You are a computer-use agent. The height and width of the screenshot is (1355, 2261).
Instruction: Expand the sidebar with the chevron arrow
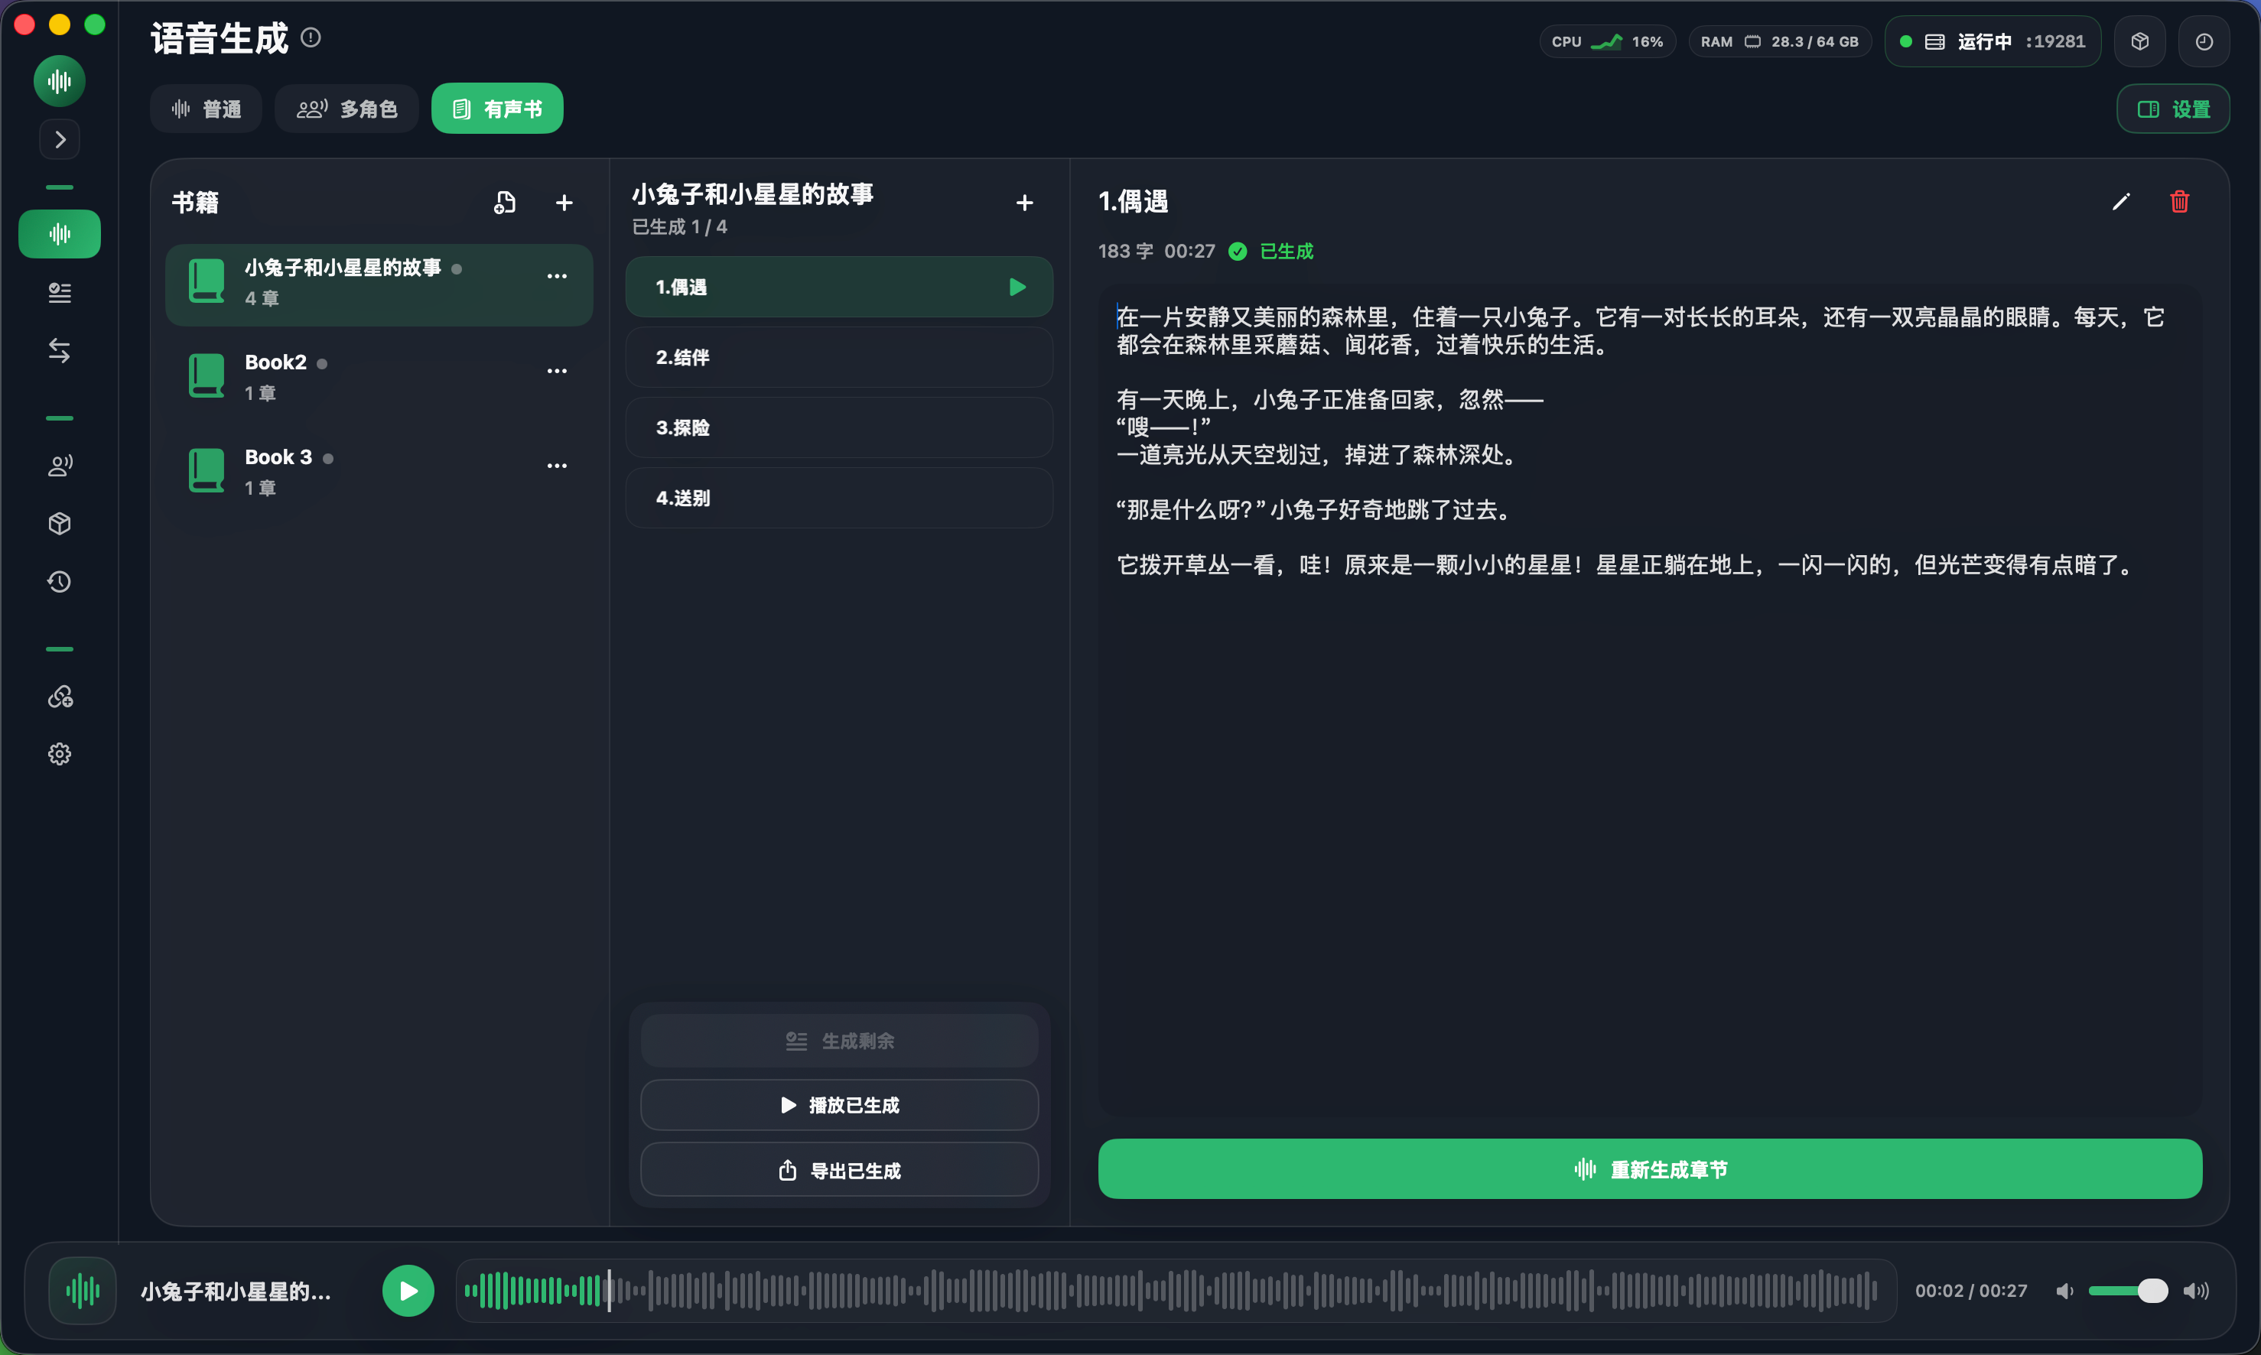click(60, 140)
